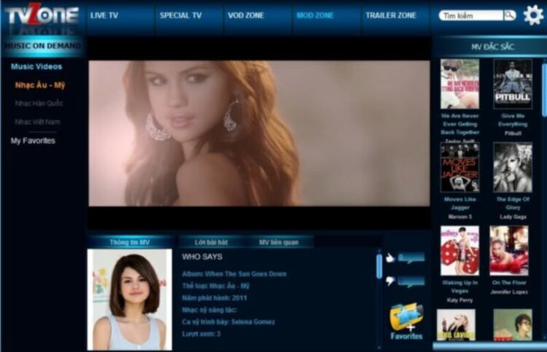547x352 pixels.
Task: Open the SPECIAL TV menu
Action: click(181, 15)
